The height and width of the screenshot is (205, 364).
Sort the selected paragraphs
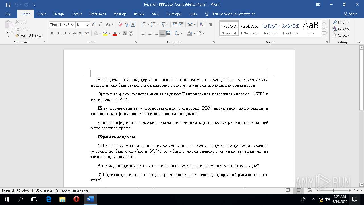pos(202,24)
